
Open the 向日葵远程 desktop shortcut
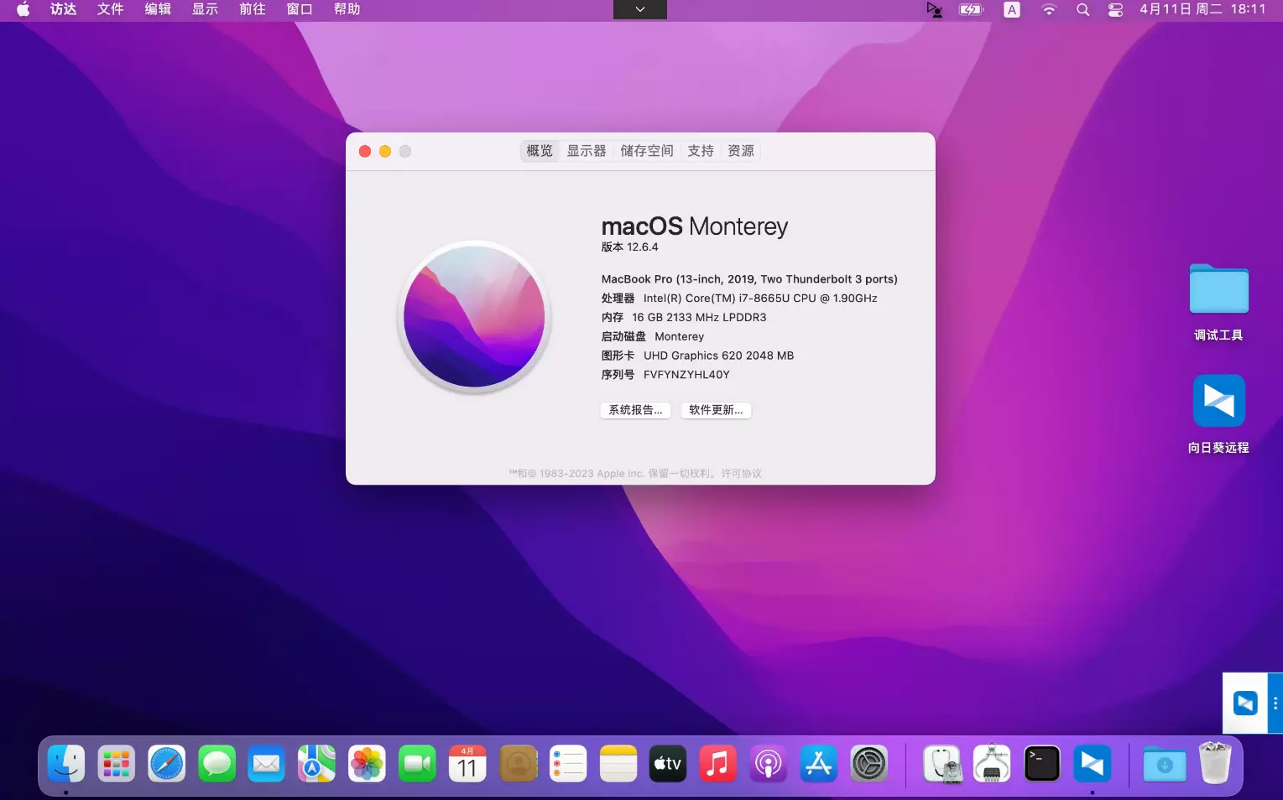click(x=1218, y=402)
